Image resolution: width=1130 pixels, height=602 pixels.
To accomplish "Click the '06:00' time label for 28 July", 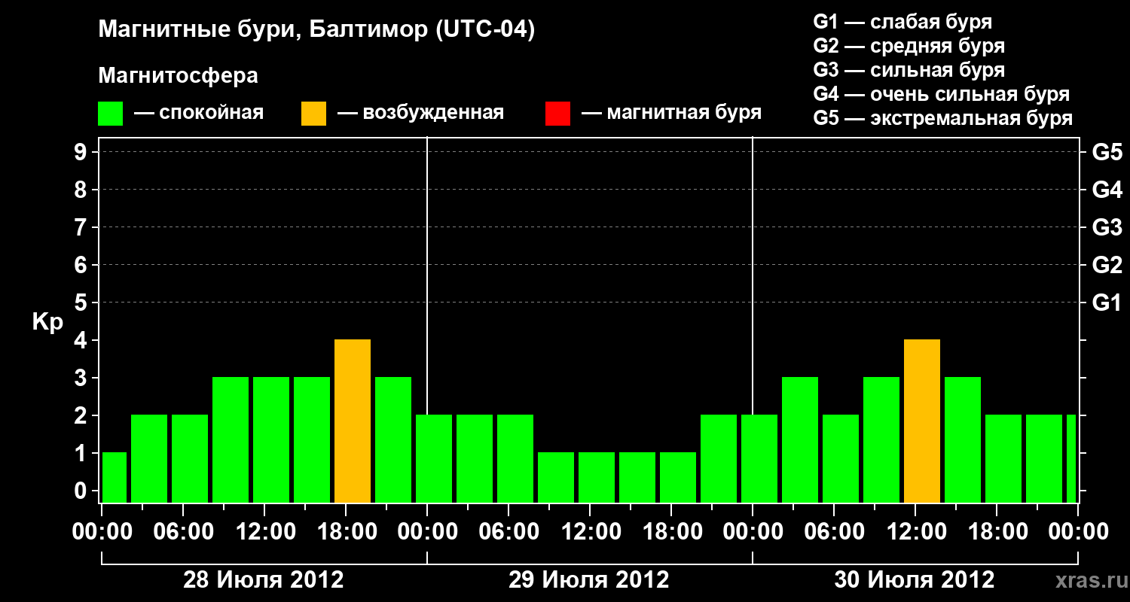I will 183,532.
